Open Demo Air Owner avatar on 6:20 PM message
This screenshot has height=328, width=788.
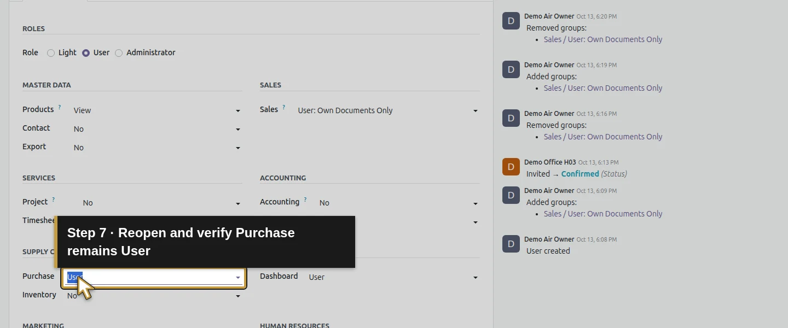pos(511,21)
